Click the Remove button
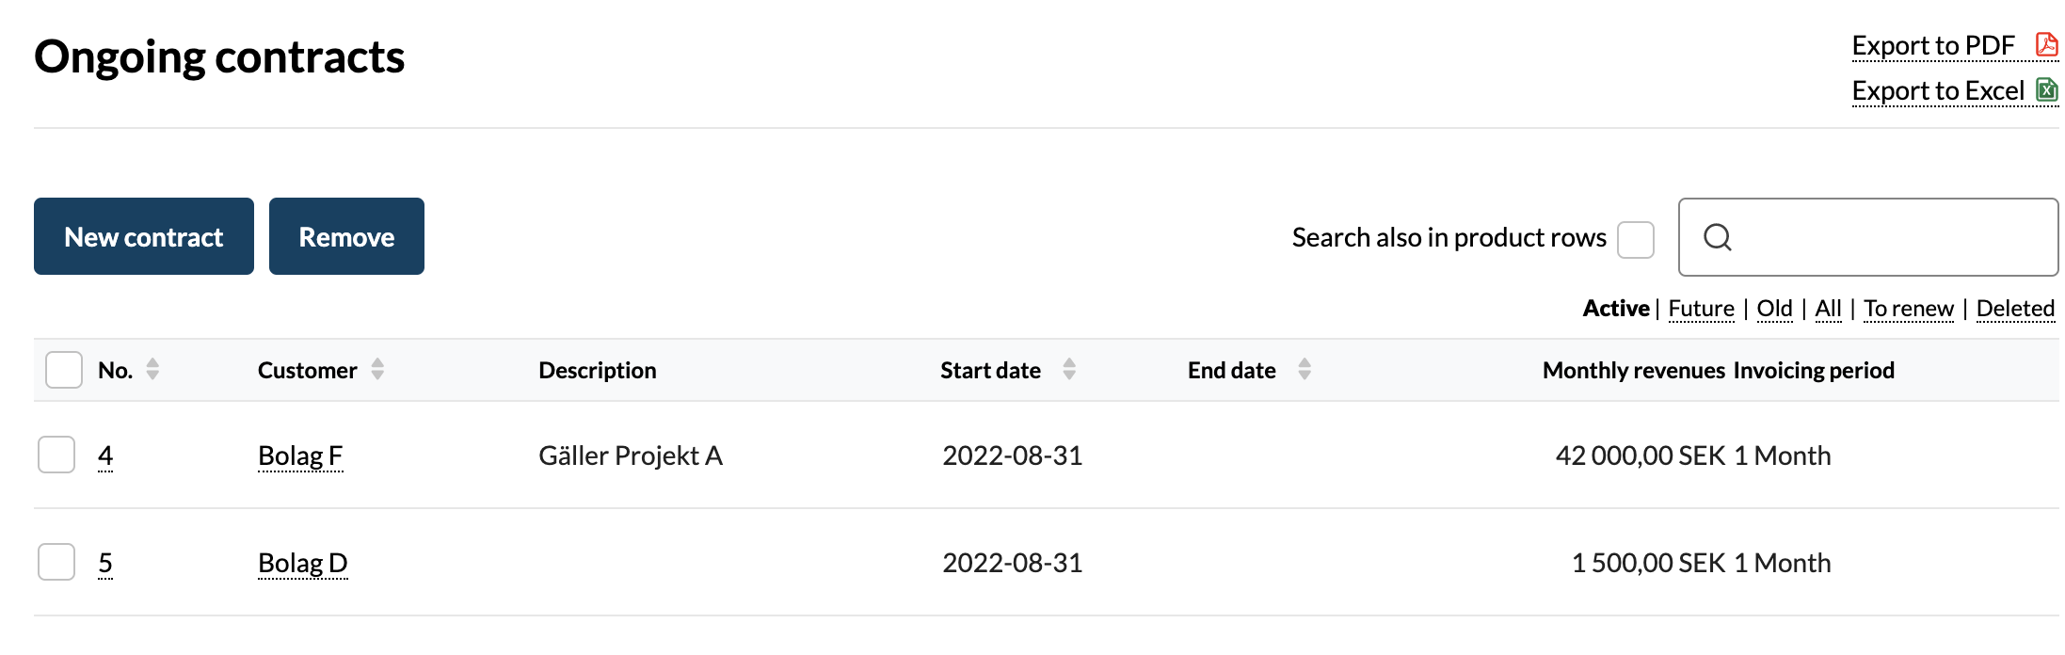Viewport: 2065px width, 655px height. pos(346,236)
